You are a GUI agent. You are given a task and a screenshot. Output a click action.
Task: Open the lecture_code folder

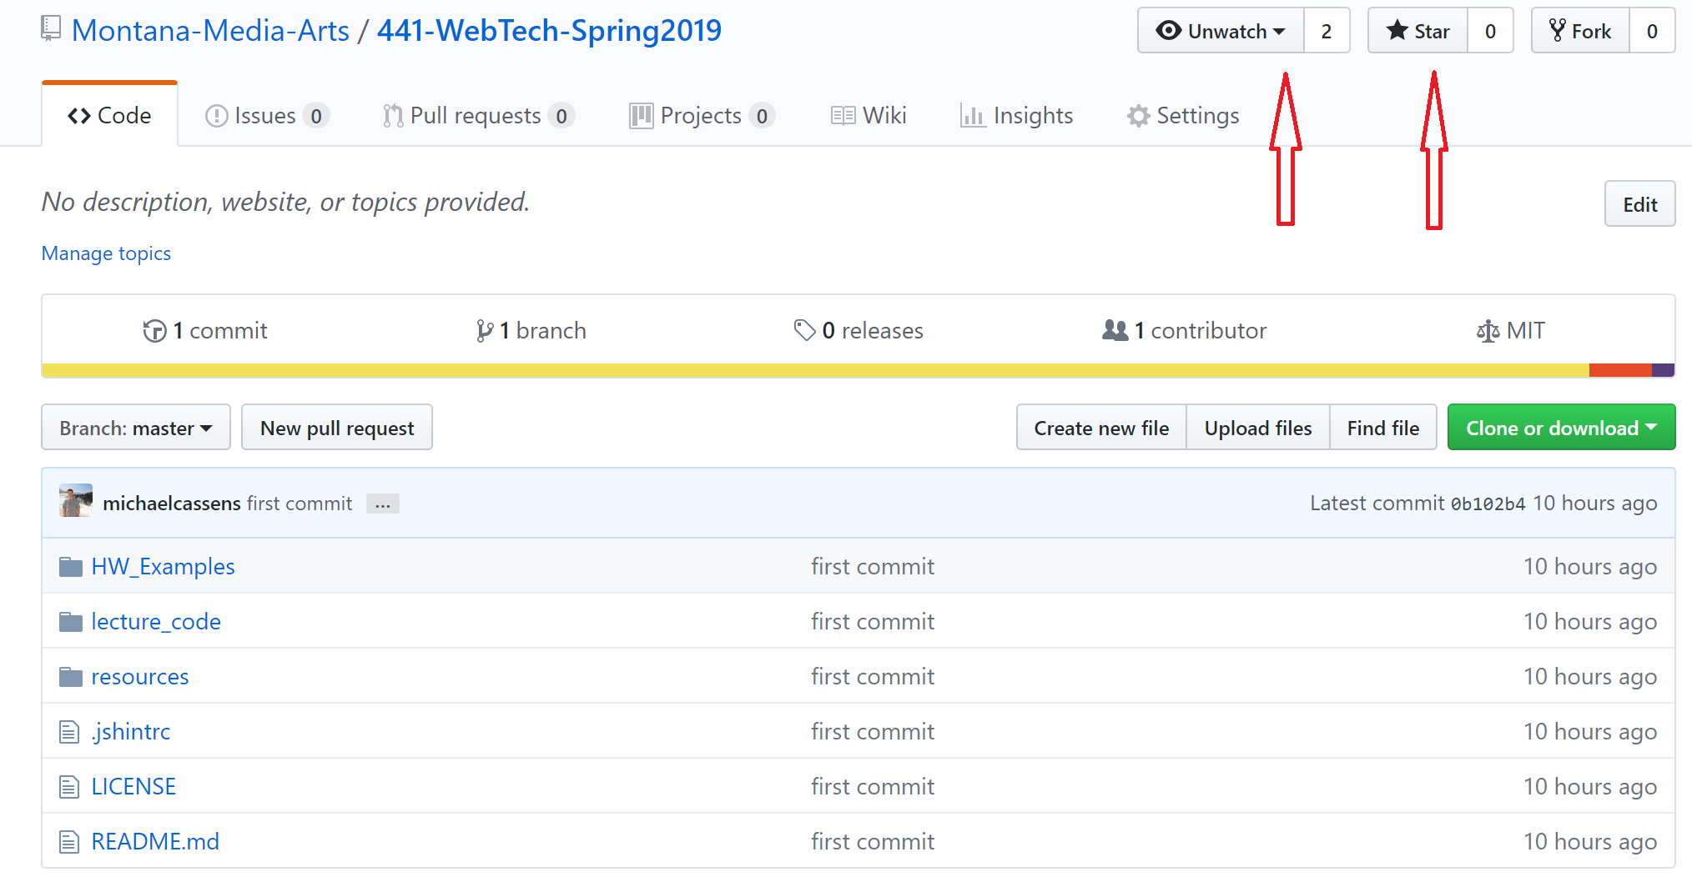156,622
